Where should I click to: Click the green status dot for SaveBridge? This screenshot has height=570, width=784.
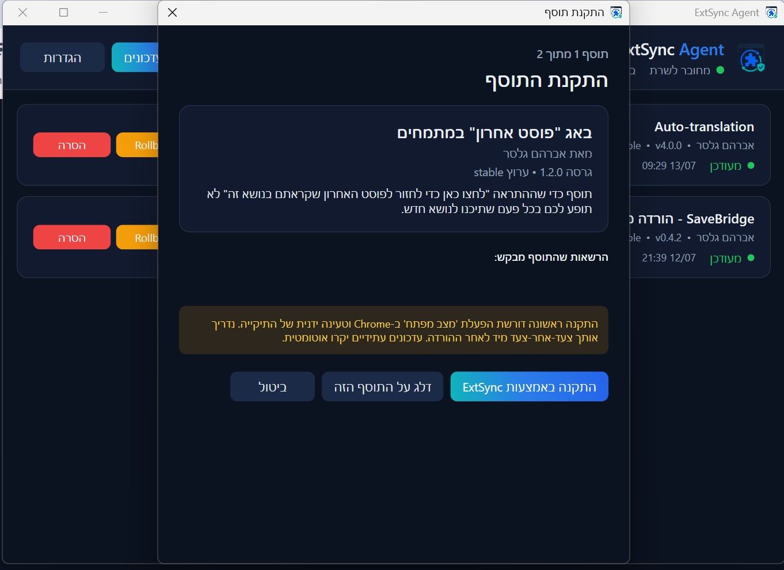coord(751,258)
